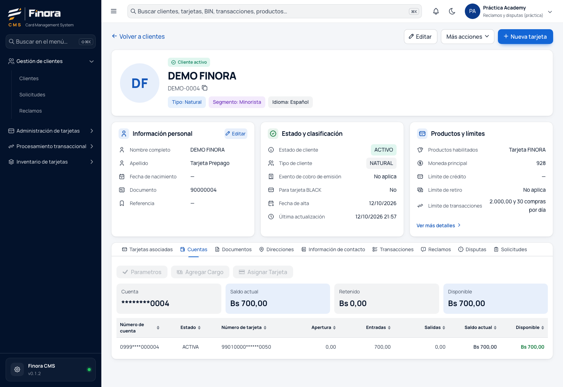Open the notifications bell
The width and height of the screenshot is (563, 387).
436,11
